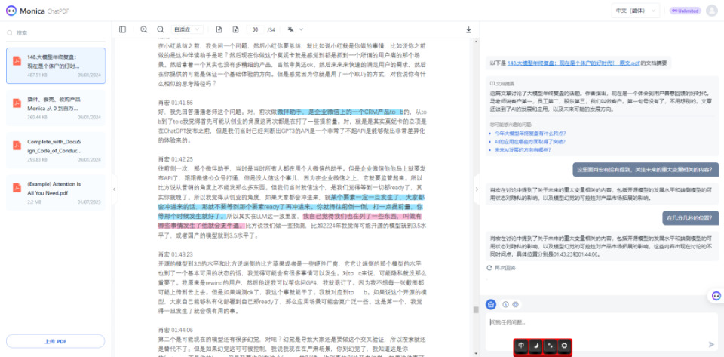724x357 pixels.
Task: Open the 自适应 zoom mode dropdown
Action: tap(187, 29)
